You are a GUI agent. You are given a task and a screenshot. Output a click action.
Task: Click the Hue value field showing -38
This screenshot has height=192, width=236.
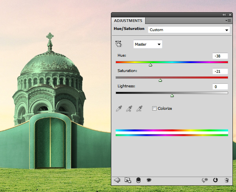pyautogui.click(x=220, y=56)
